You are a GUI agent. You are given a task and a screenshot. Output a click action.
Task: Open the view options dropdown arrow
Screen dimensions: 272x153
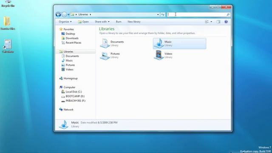[x=211, y=22]
